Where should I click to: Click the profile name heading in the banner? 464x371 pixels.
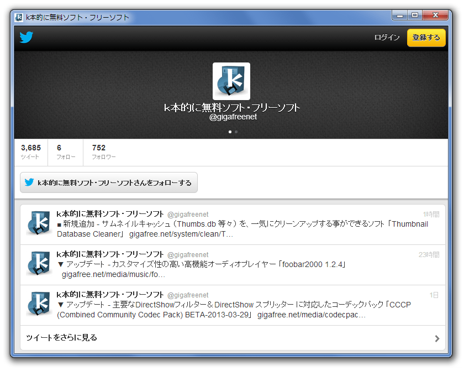click(x=232, y=107)
